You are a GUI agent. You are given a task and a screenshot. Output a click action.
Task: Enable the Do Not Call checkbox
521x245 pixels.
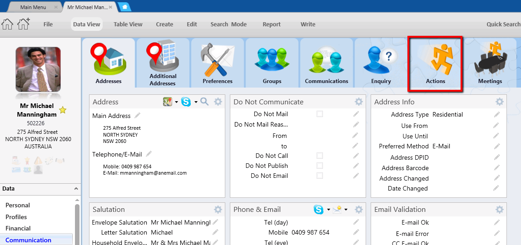[320, 156]
